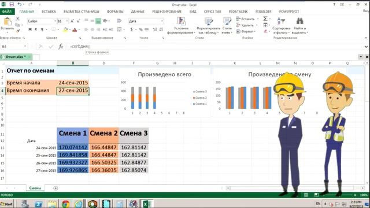Click the Cut scissors icon

click(x=18, y=18)
